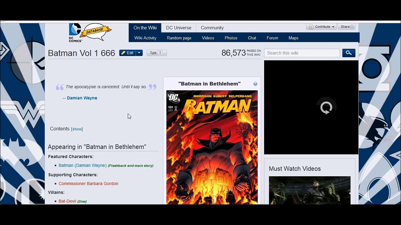Click the Featured Characters label

71,157
